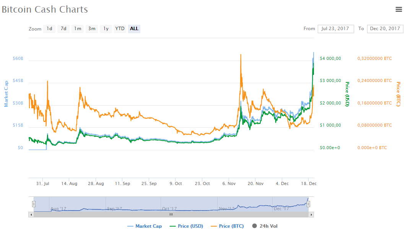408x230 pixels.
Task: Select the YTD zoom range
Action: [120, 29]
